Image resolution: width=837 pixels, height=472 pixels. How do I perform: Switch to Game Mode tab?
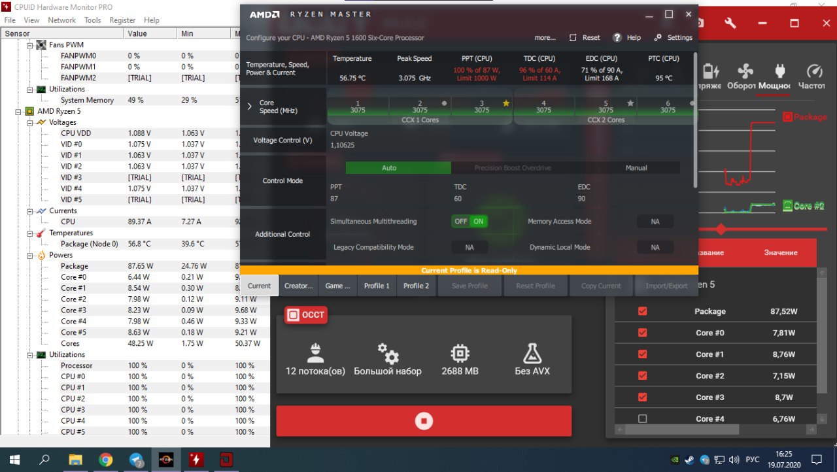tap(337, 286)
